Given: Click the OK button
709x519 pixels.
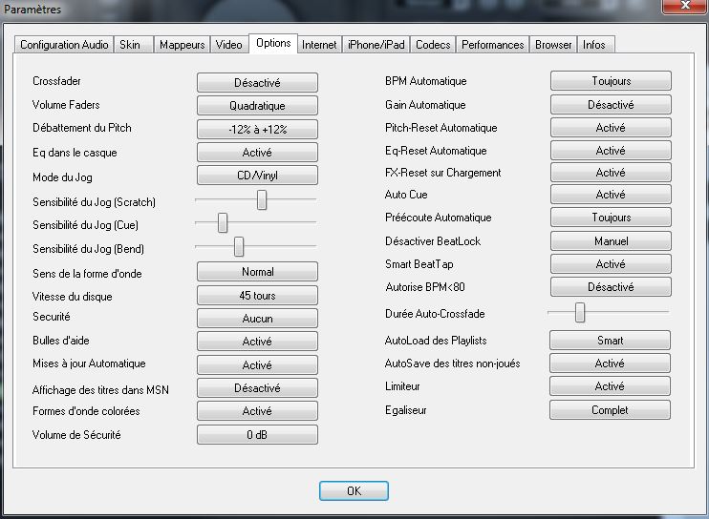Looking at the screenshot, I should pos(354,490).
